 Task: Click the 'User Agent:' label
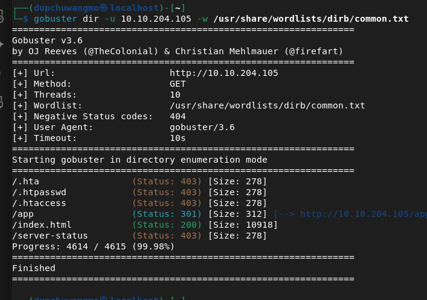[x=63, y=128]
